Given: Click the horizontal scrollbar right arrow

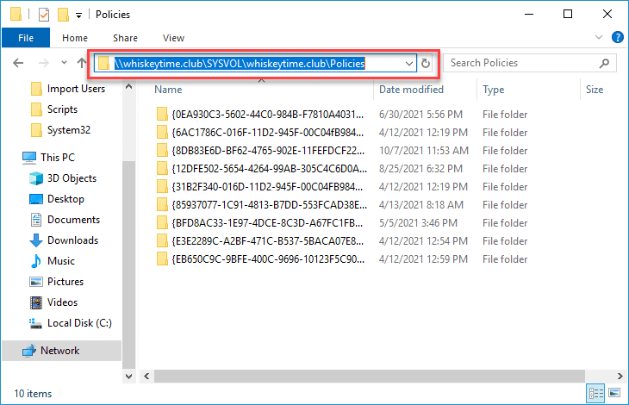Looking at the screenshot, I should point(620,376).
